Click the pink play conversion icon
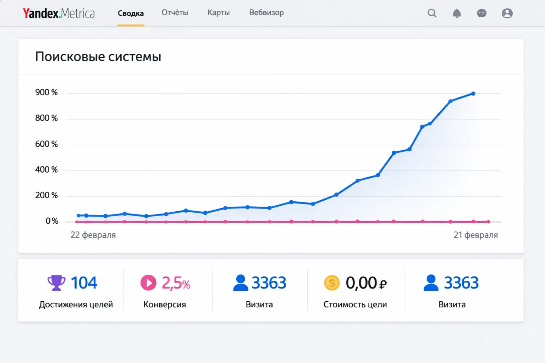The width and height of the screenshot is (545, 363). pyautogui.click(x=148, y=283)
